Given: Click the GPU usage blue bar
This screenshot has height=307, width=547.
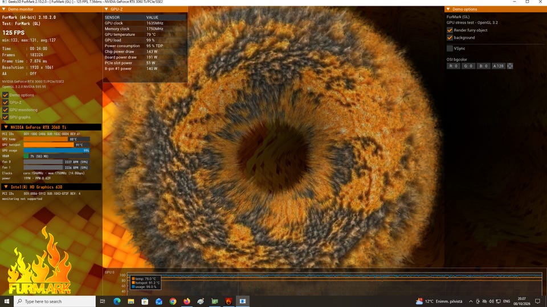Looking at the screenshot, I should tap(56, 150).
